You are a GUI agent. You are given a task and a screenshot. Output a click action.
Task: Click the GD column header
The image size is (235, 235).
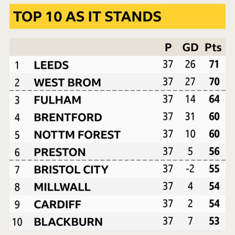click(190, 47)
